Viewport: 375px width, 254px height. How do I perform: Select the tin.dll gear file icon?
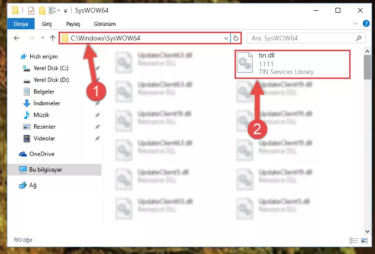click(245, 63)
